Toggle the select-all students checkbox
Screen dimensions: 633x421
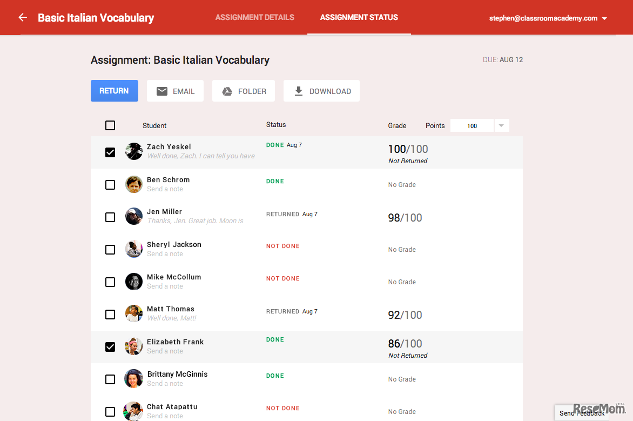[x=110, y=125]
